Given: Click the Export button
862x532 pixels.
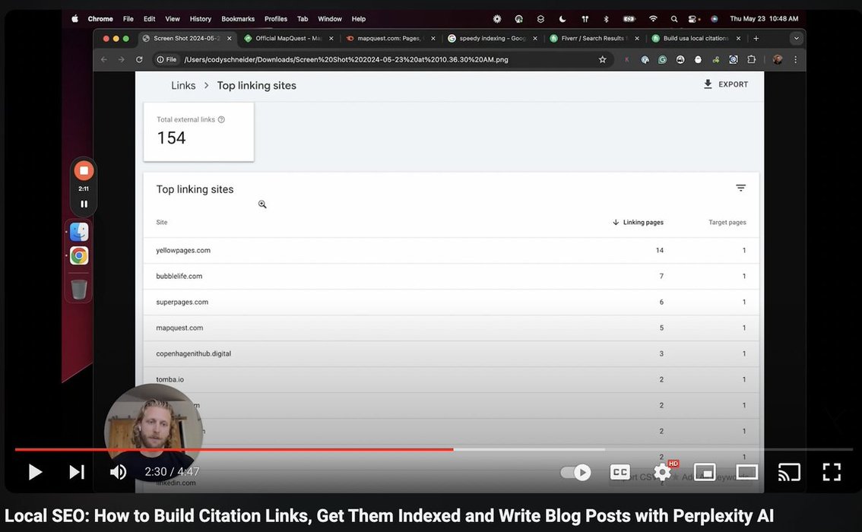Looking at the screenshot, I should pyautogui.click(x=726, y=84).
